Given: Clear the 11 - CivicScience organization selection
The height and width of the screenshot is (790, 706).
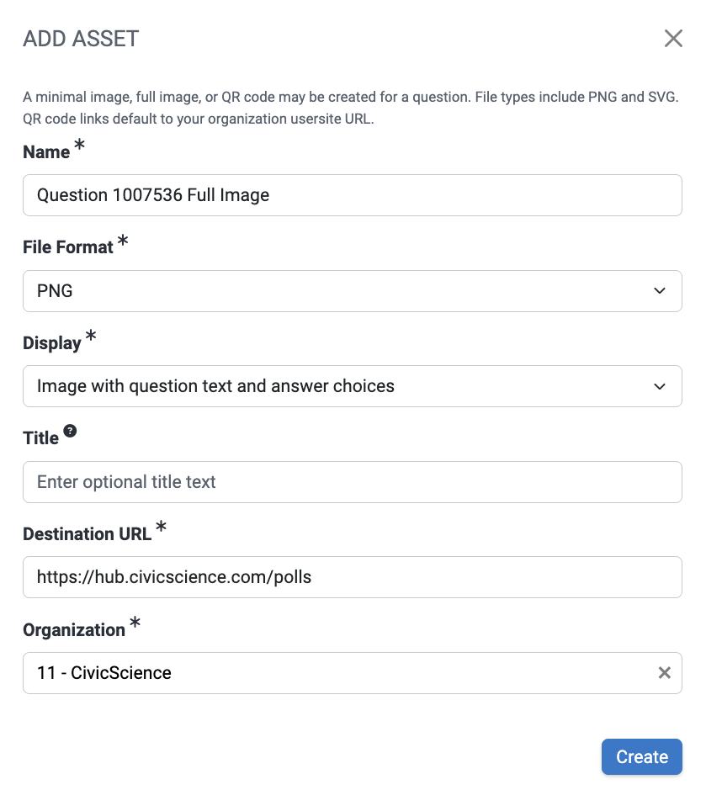Looking at the screenshot, I should click(664, 673).
